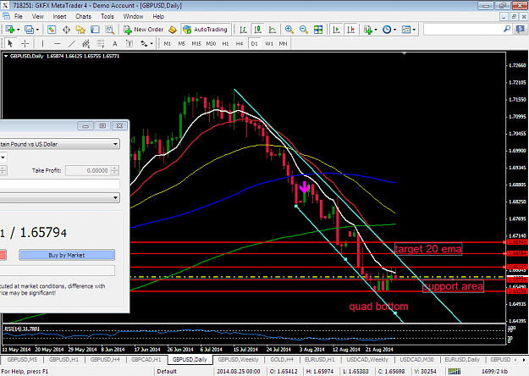529x376 pixels.
Task: Toggle AutoTrading on or off
Action: (206, 30)
